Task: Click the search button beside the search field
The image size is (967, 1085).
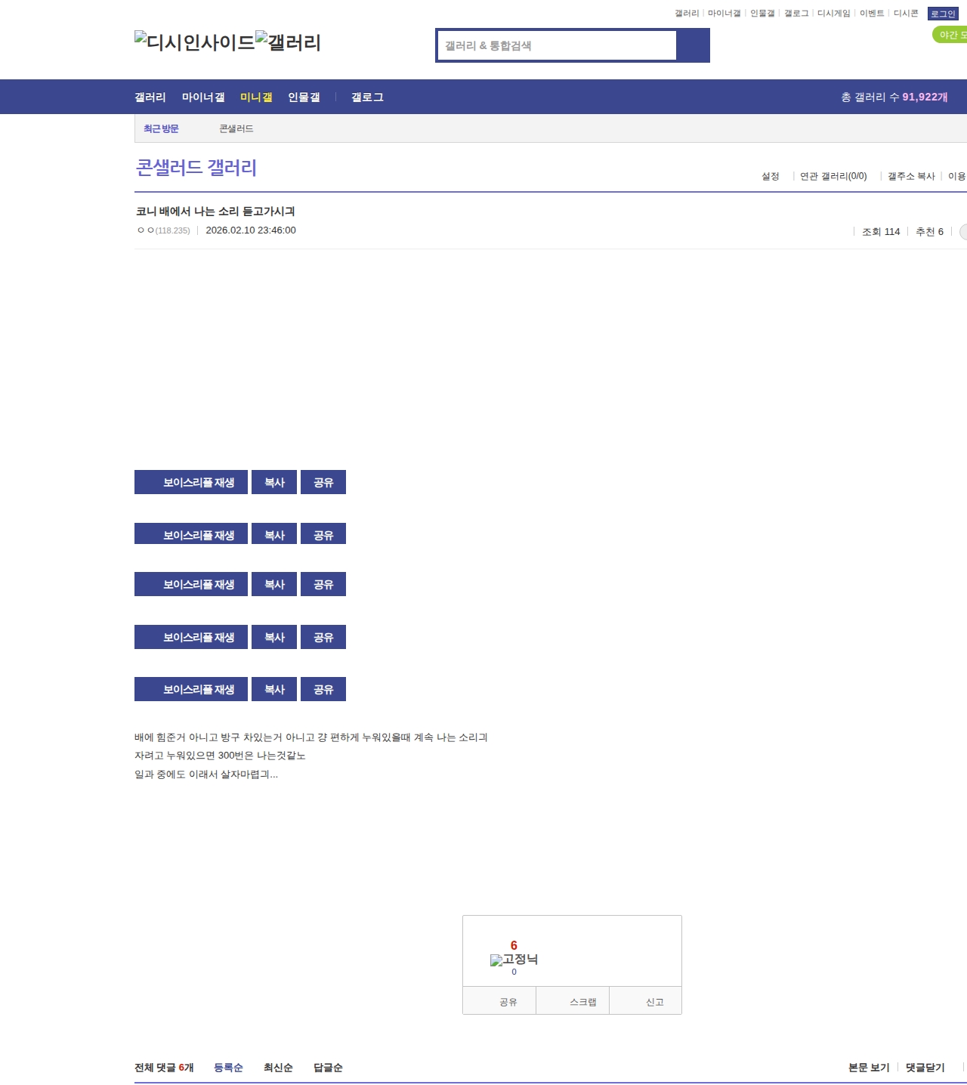Action: coord(693,45)
